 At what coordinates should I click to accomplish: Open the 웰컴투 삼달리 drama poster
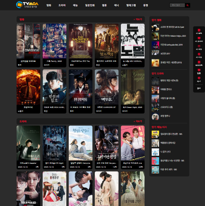81,143
